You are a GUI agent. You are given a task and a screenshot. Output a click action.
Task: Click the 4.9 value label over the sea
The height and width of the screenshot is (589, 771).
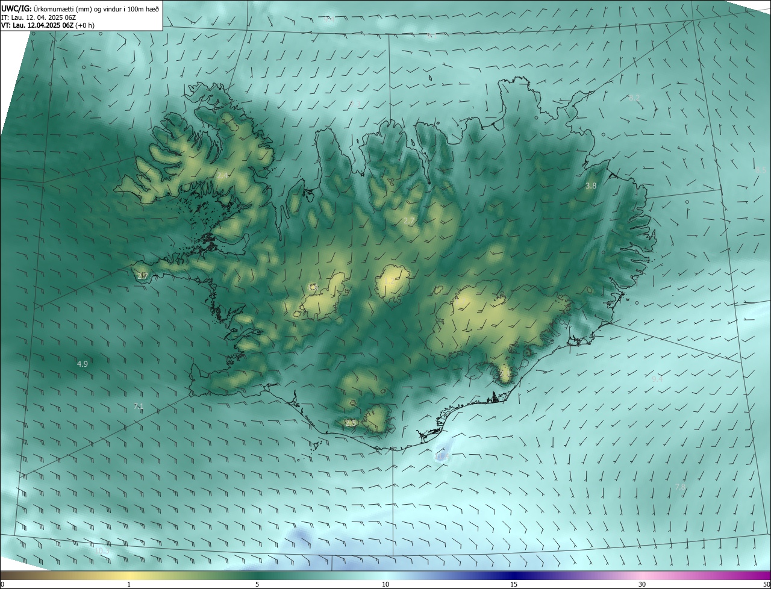[x=83, y=364]
